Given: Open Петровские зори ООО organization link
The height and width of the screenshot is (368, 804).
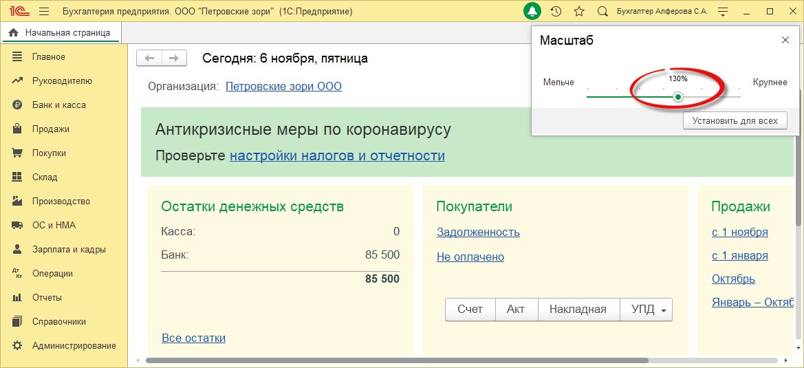Looking at the screenshot, I should 283,87.
